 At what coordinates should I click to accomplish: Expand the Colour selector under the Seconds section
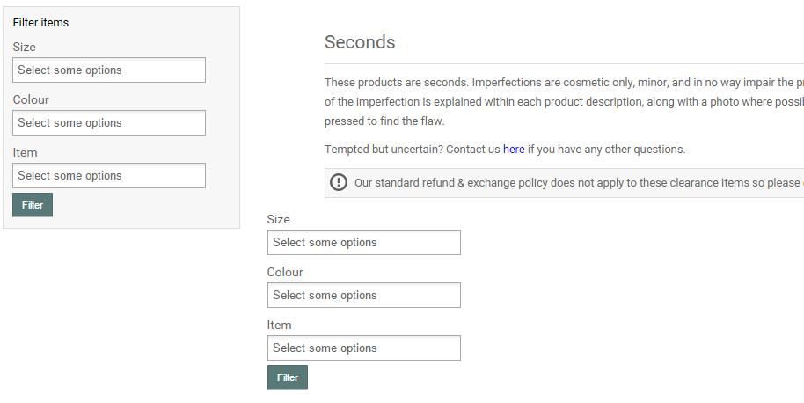tap(363, 296)
